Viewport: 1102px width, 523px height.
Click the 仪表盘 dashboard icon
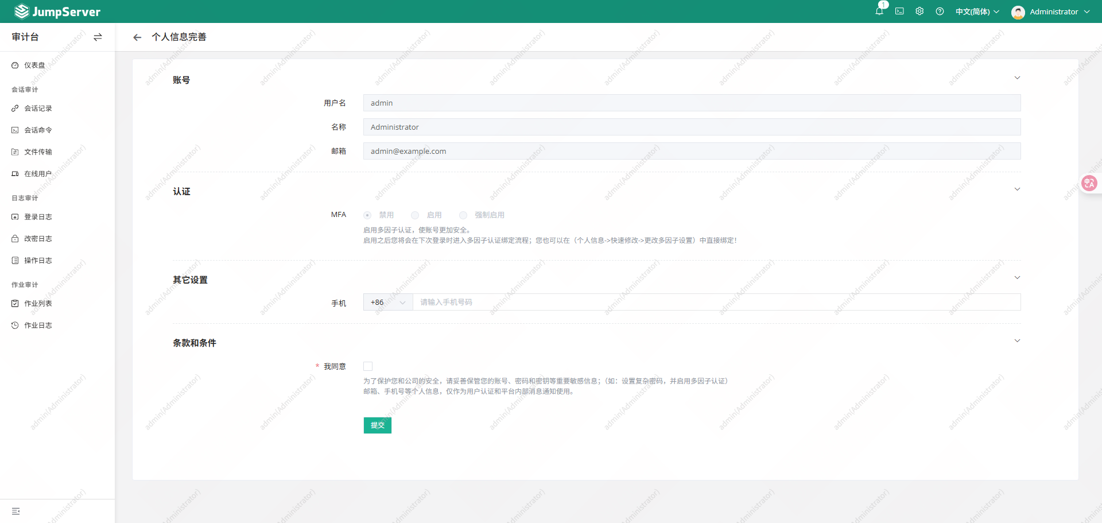[15, 65]
